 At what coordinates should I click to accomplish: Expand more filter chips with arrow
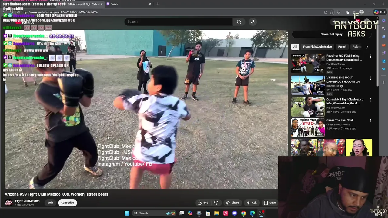pos(367,47)
